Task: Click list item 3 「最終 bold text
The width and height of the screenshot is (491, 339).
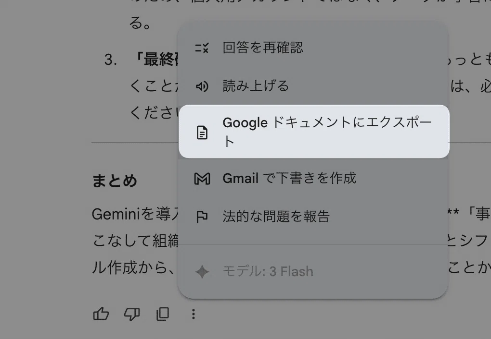Action: (x=155, y=60)
